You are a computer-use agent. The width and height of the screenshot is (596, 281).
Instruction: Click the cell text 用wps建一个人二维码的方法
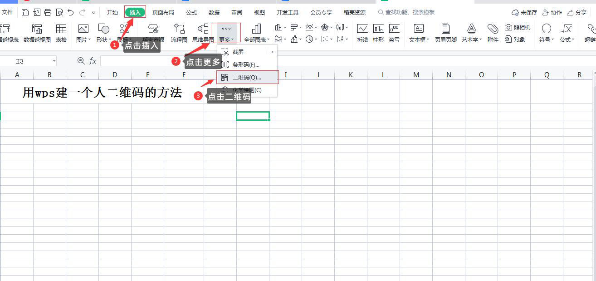pos(103,93)
